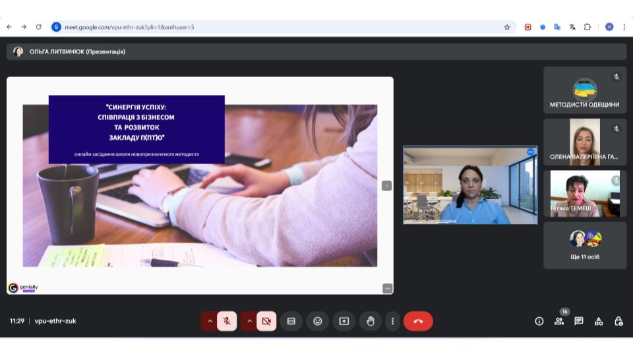Open the chat panel

tap(578, 321)
